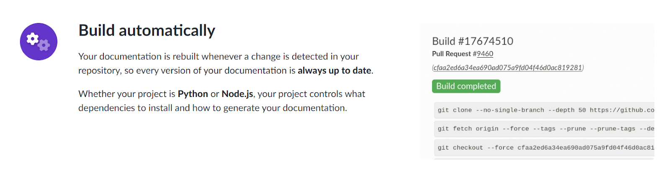
Task: Click the bold "always up to date" text
Action: coord(334,71)
